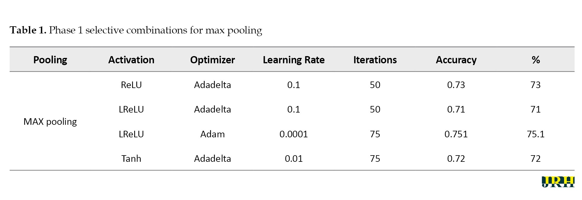Click the ReLU activation cell
582x200 pixels.
131,85
